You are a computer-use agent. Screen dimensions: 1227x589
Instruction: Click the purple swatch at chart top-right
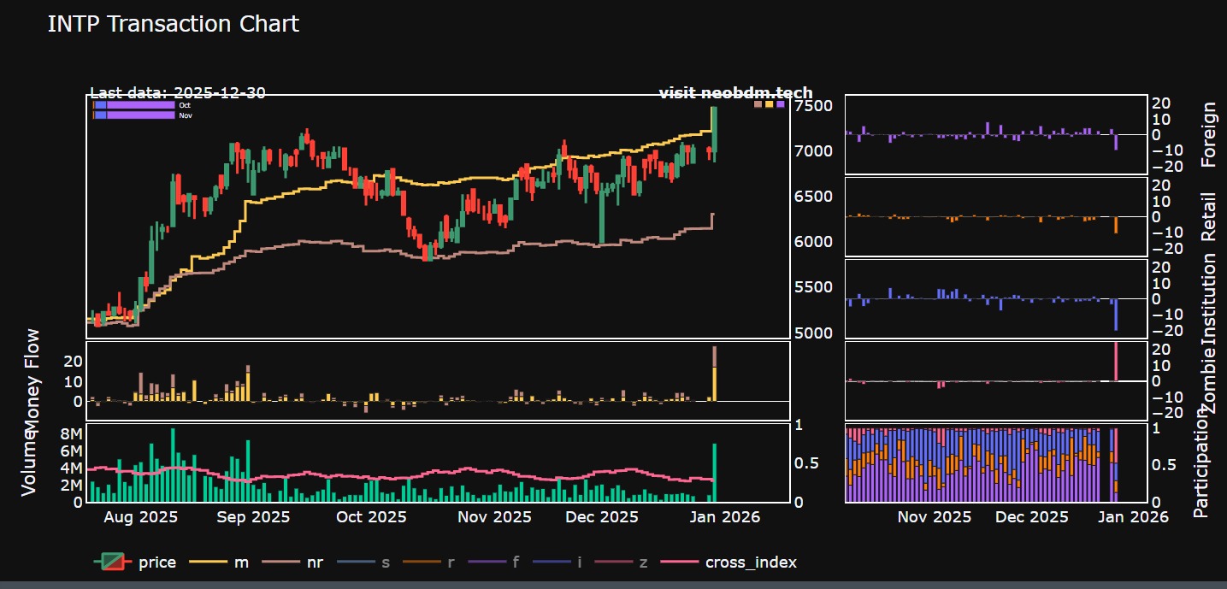(x=781, y=104)
